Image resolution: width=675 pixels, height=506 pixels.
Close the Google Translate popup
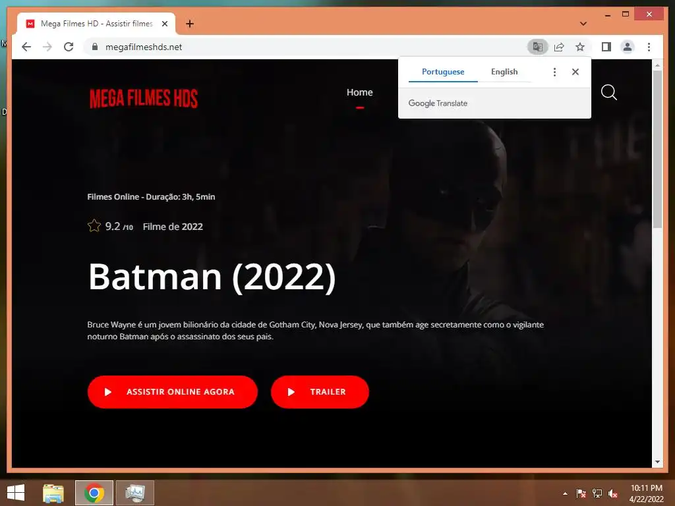click(575, 72)
